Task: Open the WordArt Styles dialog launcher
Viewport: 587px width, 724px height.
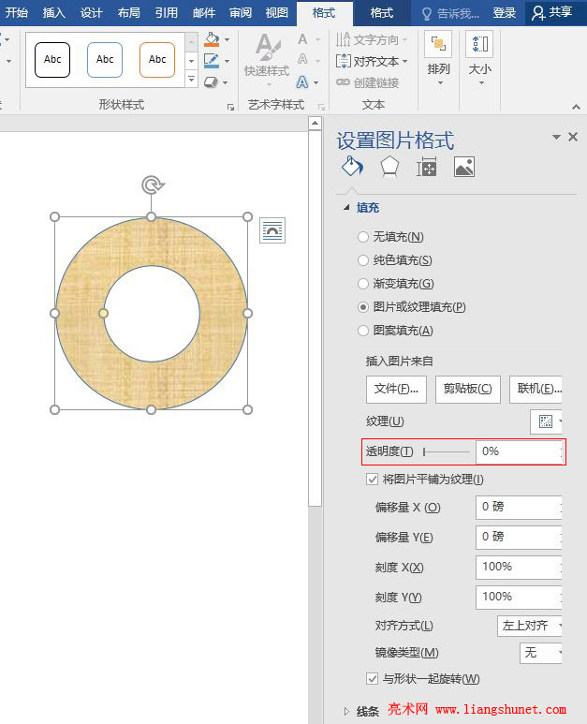Action: tap(321, 107)
